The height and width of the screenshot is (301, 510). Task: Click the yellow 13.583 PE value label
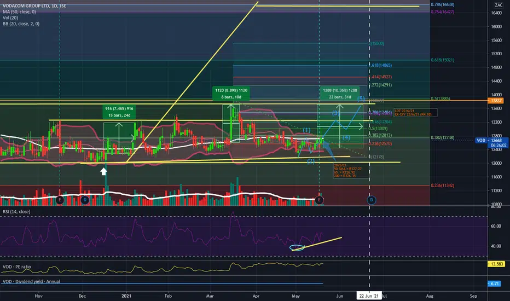point(496,264)
